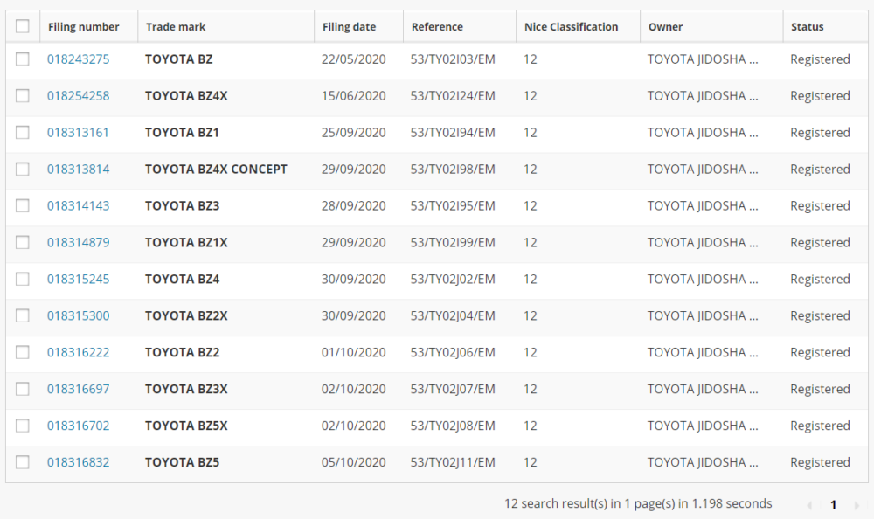Image resolution: width=874 pixels, height=519 pixels.
Task: Sort by the Filing date column header
Action: pyautogui.click(x=349, y=27)
